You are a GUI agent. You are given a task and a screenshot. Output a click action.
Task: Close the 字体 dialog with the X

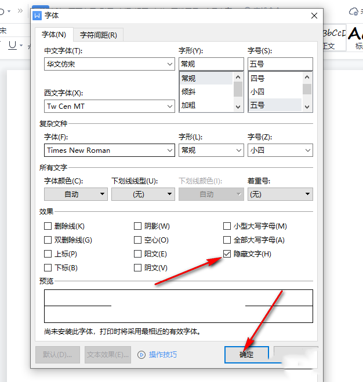click(314, 16)
